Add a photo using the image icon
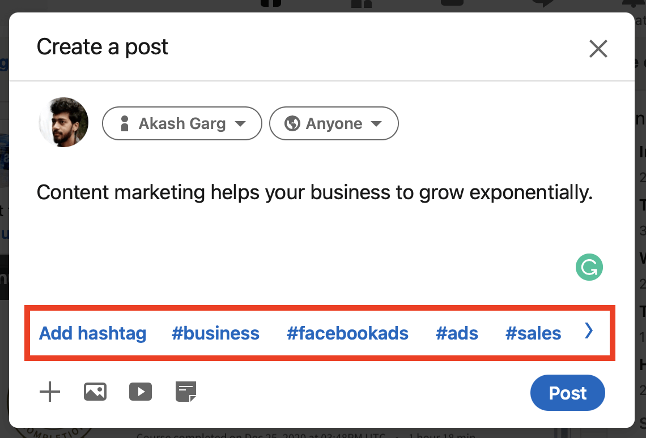This screenshot has width=646, height=438. (x=95, y=392)
